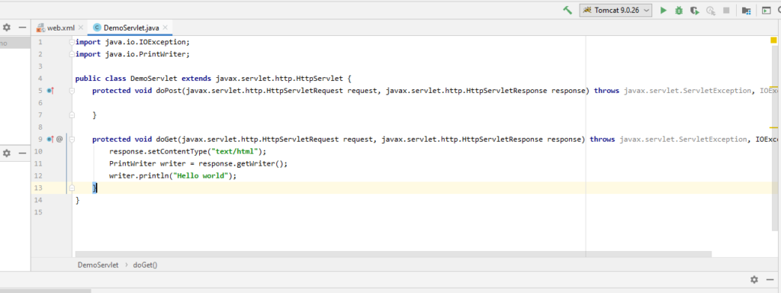Click javax.servlet.http.HttpServlet on line 4
Viewport: 781px width, 293px height.
point(279,79)
